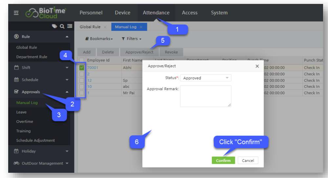The height and width of the screenshot is (178, 328).
Task: Click inside the Approval Remark text box
Action: pos(206,96)
